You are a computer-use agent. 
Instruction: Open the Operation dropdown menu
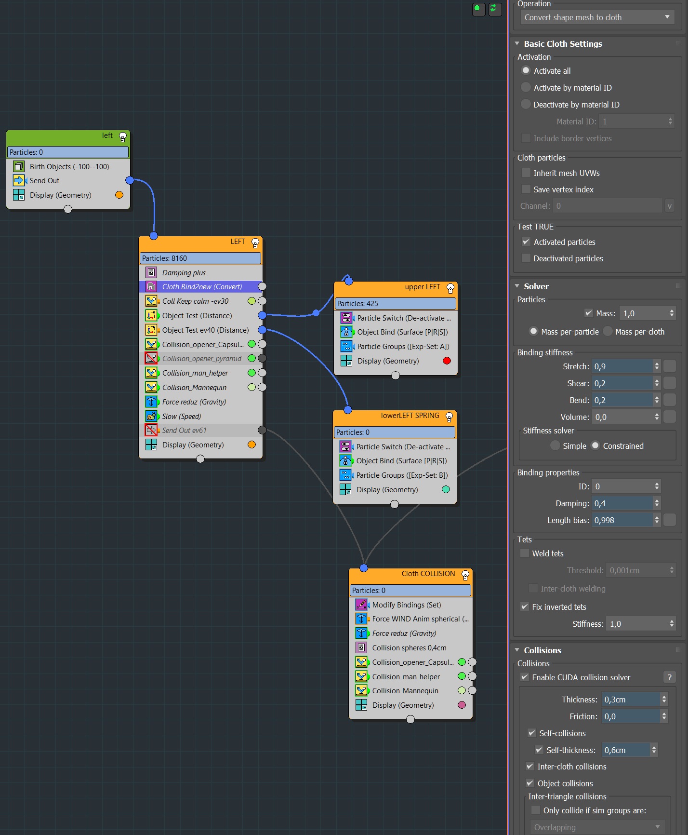(596, 17)
